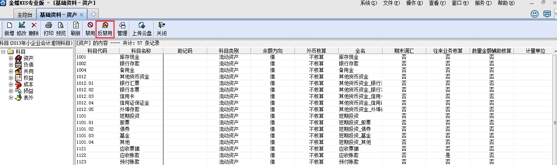
Task: Expand the 权益 tree node
Action: [11, 78]
